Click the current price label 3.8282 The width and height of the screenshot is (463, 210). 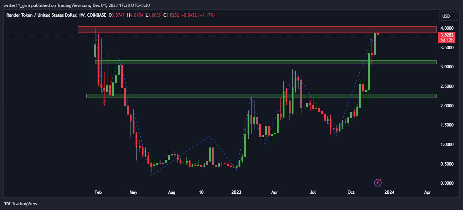point(447,35)
